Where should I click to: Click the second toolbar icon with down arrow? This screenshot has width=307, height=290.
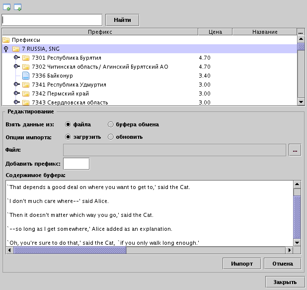tap(17, 7)
